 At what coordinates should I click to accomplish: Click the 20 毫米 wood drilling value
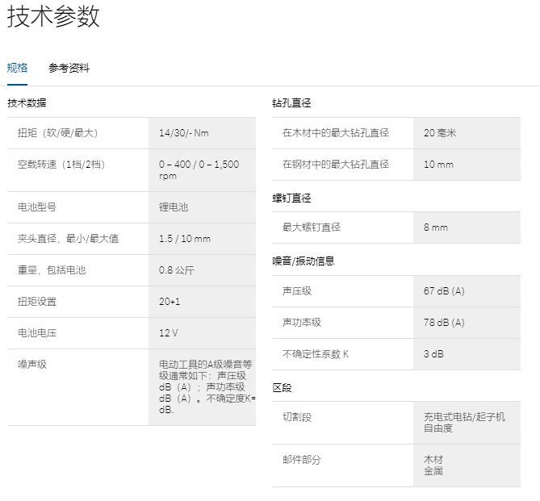(x=440, y=133)
